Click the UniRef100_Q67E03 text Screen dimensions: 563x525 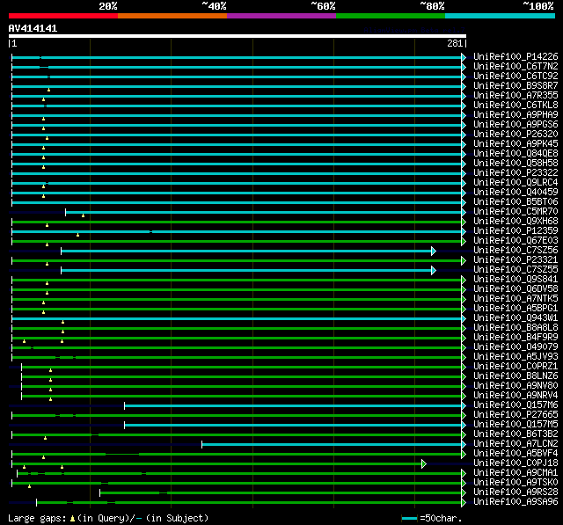click(x=515, y=241)
